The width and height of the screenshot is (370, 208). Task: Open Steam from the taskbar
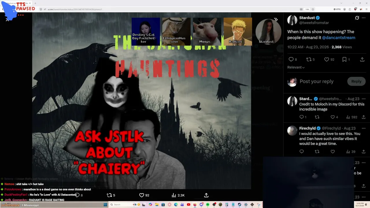click(239, 205)
